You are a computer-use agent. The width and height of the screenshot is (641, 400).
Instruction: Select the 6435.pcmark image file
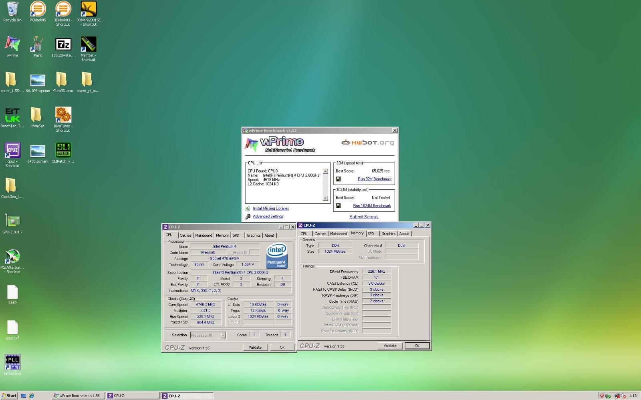tap(38, 154)
